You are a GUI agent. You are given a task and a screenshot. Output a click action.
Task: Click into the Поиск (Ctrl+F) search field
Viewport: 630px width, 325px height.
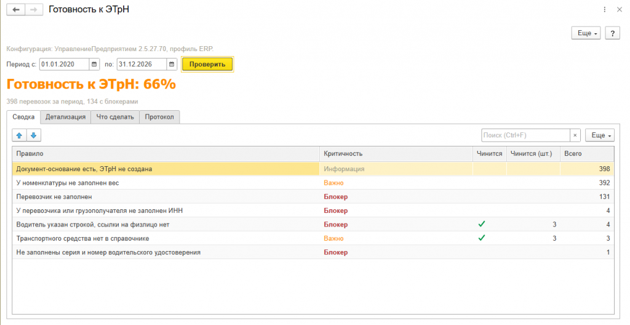(525, 135)
